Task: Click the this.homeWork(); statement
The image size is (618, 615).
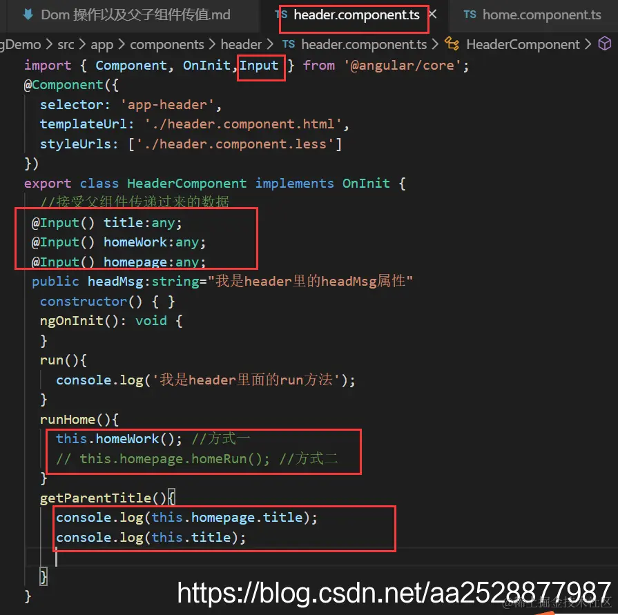Action: tap(119, 439)
